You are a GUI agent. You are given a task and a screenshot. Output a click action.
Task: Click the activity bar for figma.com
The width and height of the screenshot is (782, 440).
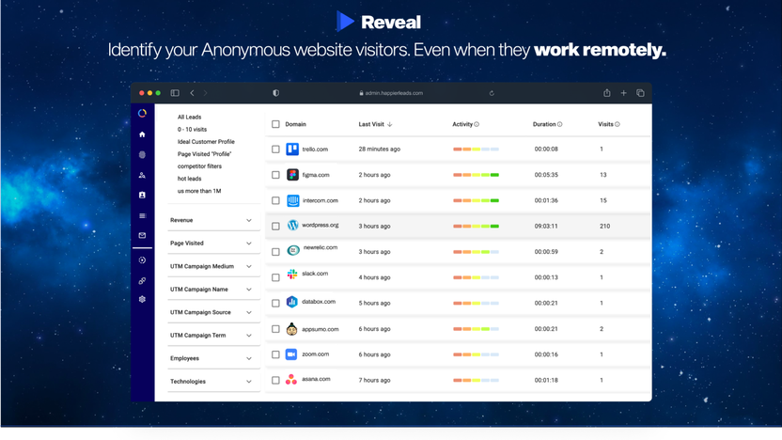(476, 175)
